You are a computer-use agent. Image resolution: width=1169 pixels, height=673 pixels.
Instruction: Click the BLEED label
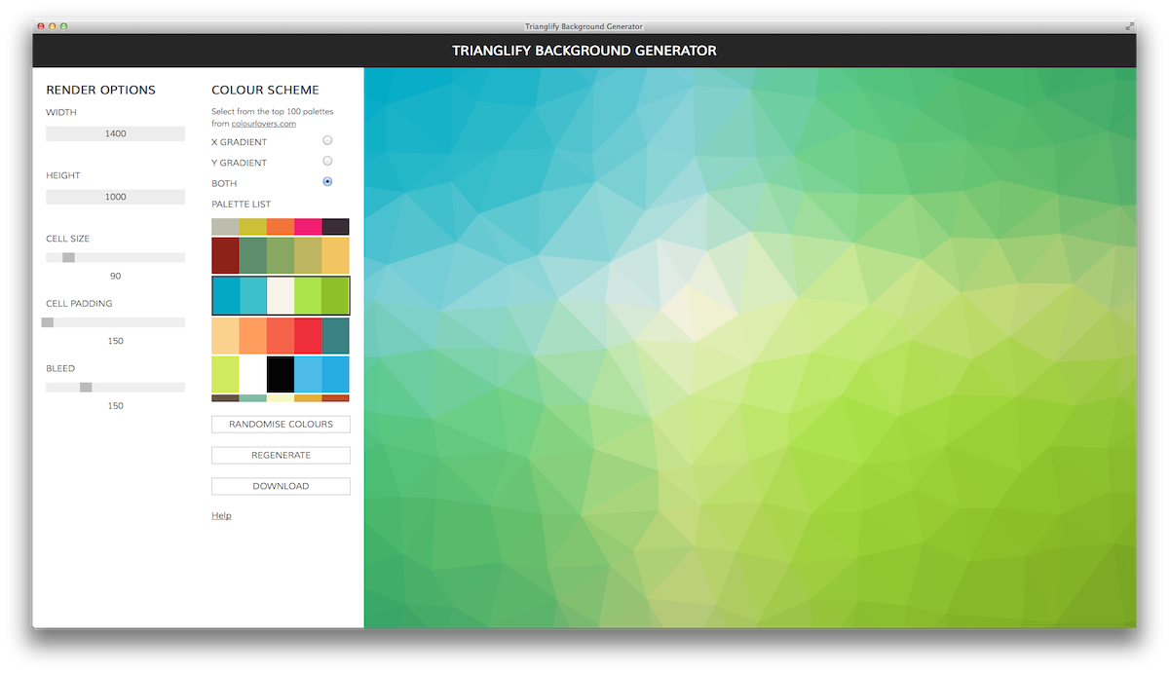[x=60, y=369]
